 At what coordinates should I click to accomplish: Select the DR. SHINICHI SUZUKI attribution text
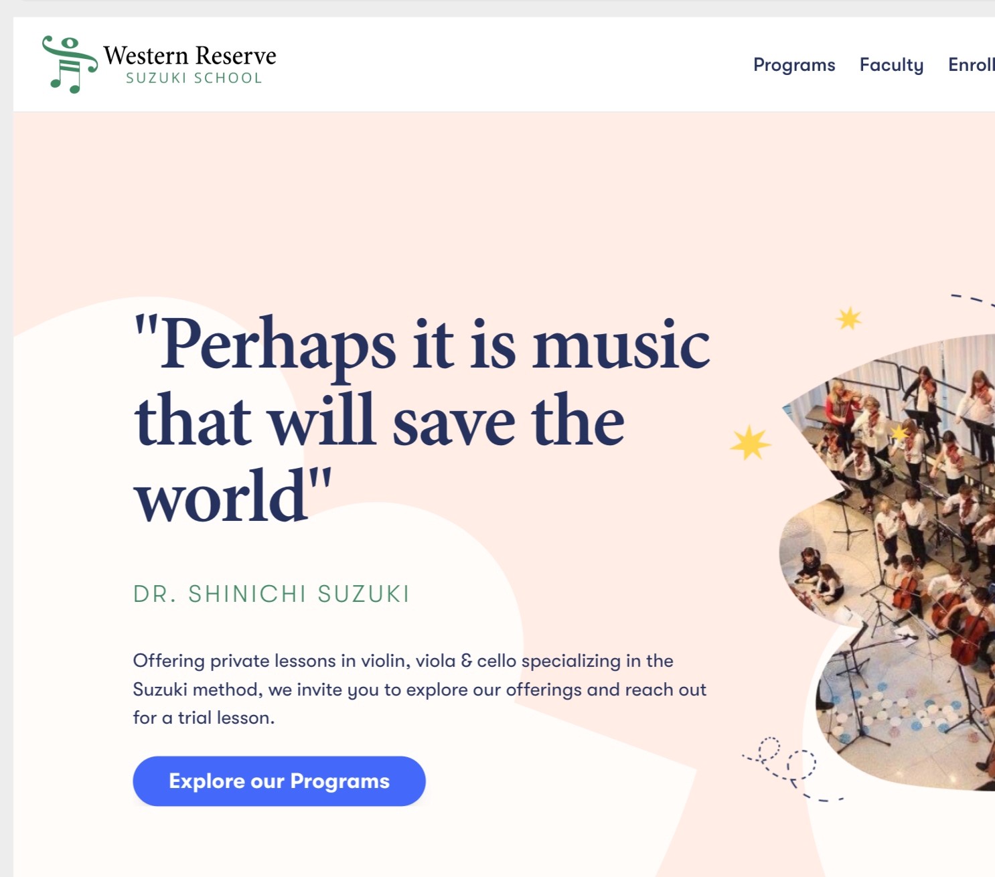click(x=271, y=594)
